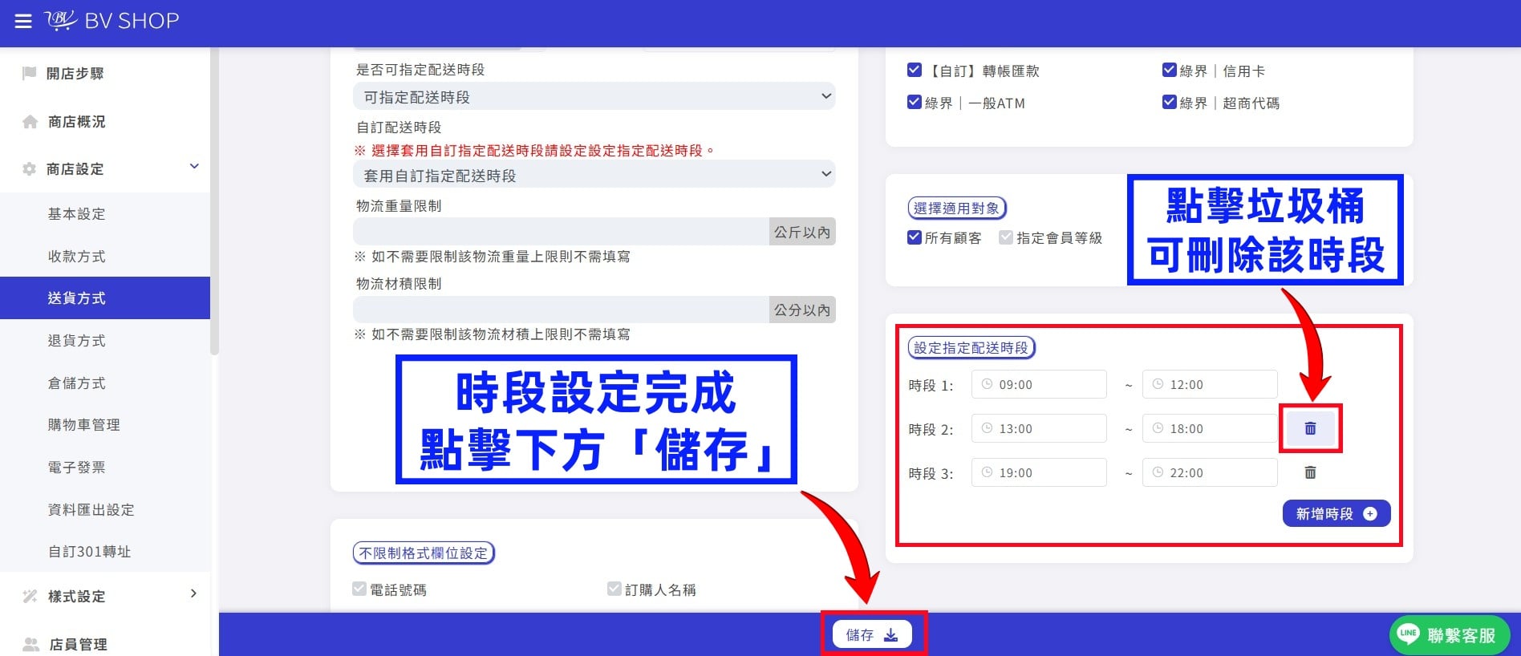Uncheck 綠界｜信用卡 payment option
This screenshot has width=1521, height=656.
1169,70
